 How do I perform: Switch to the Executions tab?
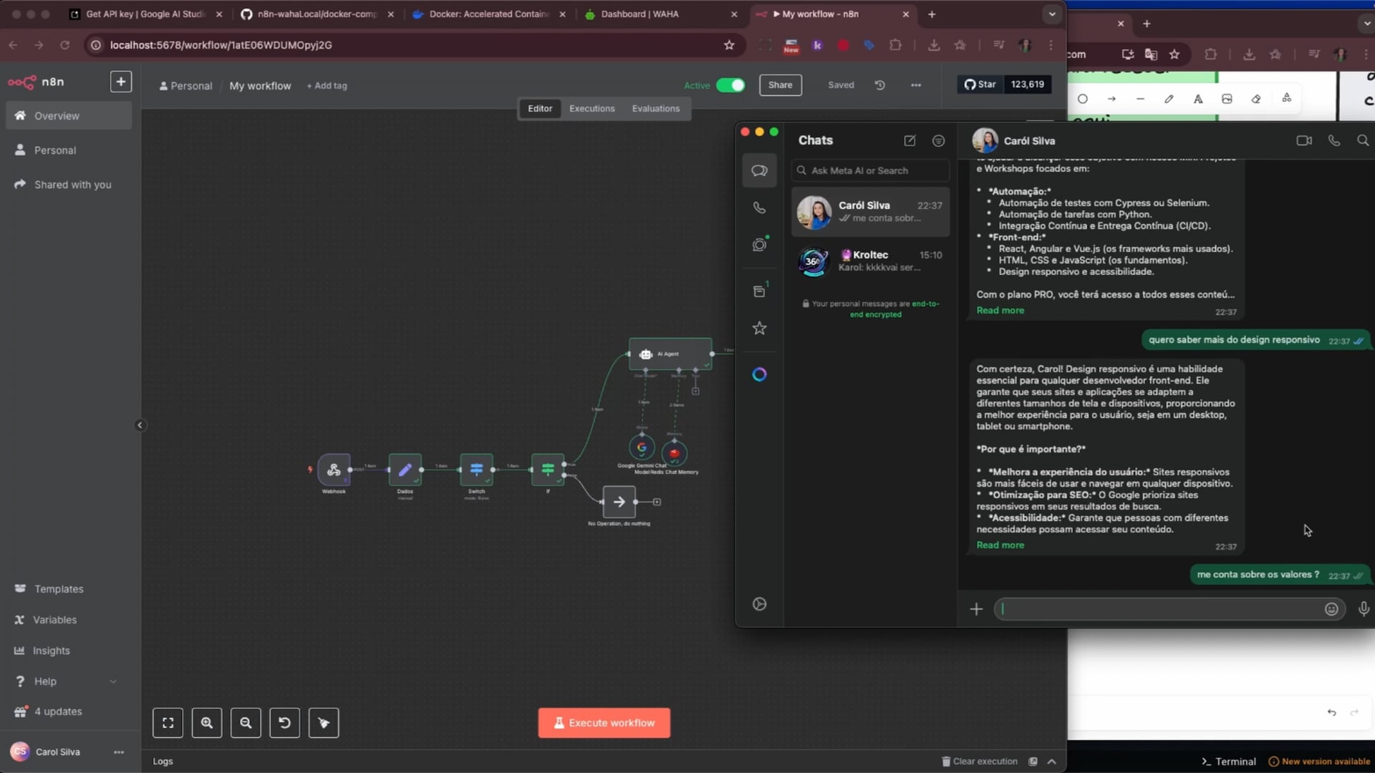[x=592, y=109]
